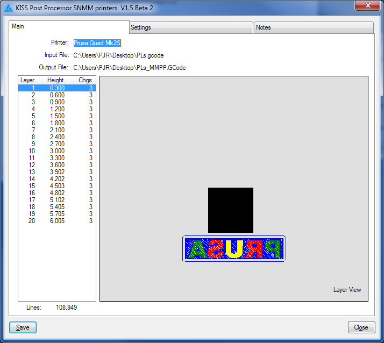Click the KISS app icon in title bar
Image resolution: width=384 pixels, height=343 pixels.
(9, 8)
